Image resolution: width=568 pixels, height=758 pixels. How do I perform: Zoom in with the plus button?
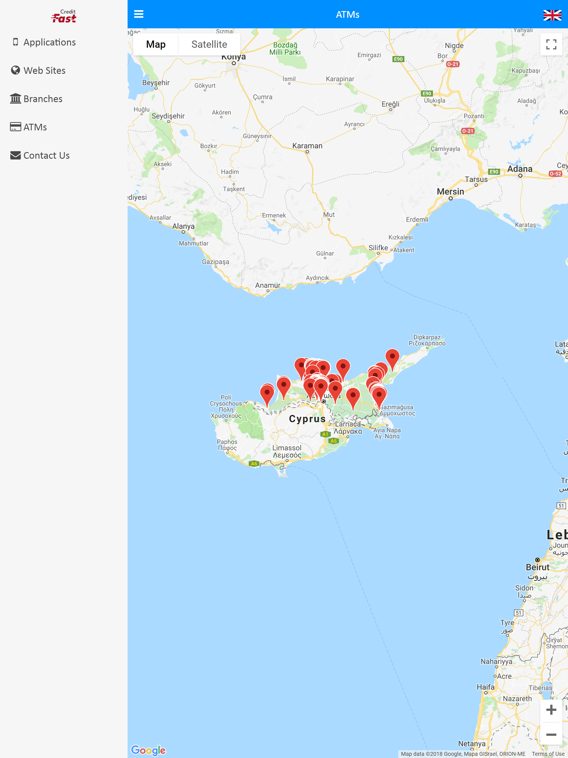pyautogui.click(x=551, y=709)
